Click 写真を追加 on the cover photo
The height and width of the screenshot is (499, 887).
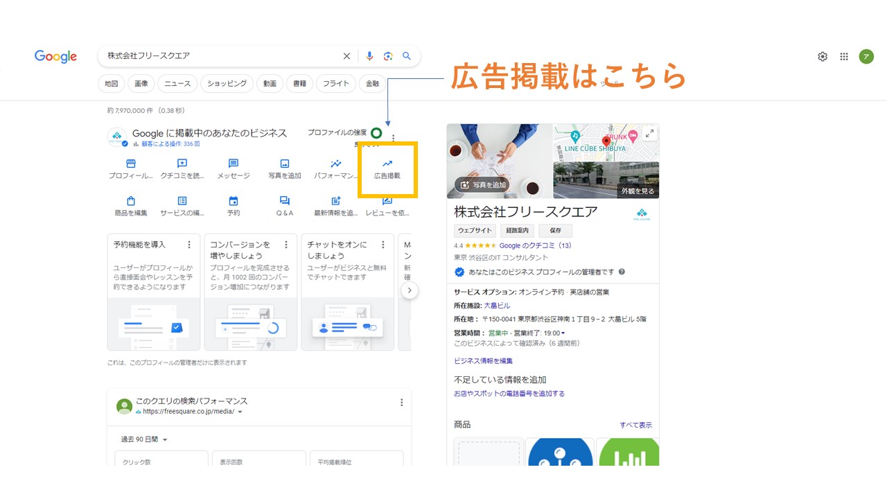coord(482,185)
